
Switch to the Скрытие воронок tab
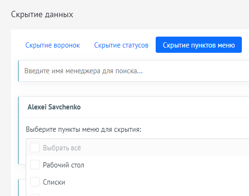coord(52,45)
